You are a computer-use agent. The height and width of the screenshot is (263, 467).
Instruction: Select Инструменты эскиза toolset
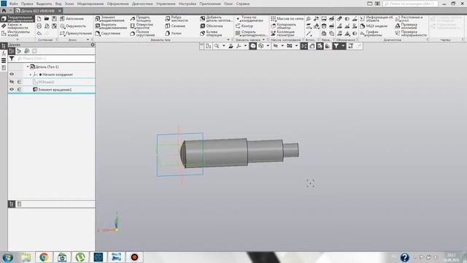[16, 34]
